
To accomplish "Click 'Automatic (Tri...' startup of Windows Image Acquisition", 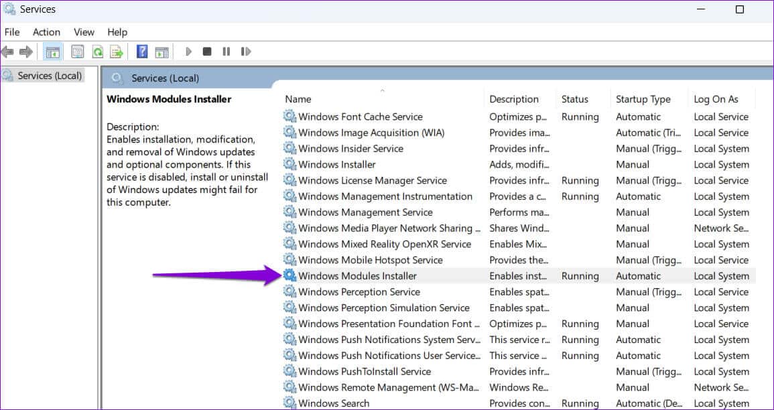I will point(647,133).
